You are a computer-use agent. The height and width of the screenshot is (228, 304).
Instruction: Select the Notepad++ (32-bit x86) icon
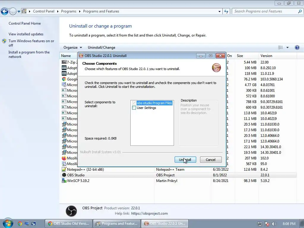click(x=64, y=169)
